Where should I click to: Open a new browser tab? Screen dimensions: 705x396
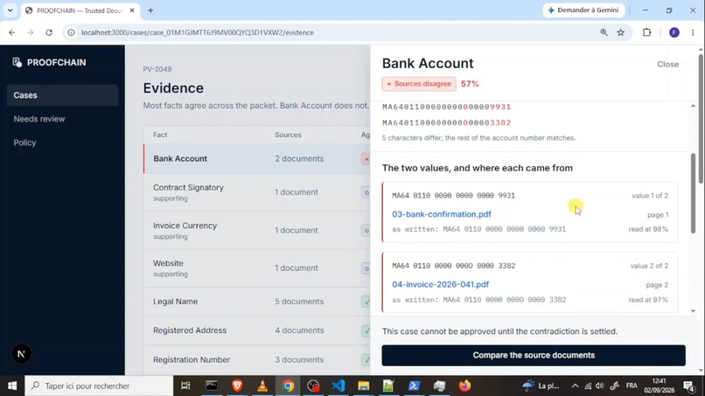click(x=150, y=10)
